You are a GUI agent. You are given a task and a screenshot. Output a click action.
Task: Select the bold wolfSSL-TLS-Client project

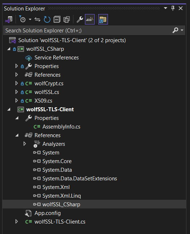(x=50, y=109)
